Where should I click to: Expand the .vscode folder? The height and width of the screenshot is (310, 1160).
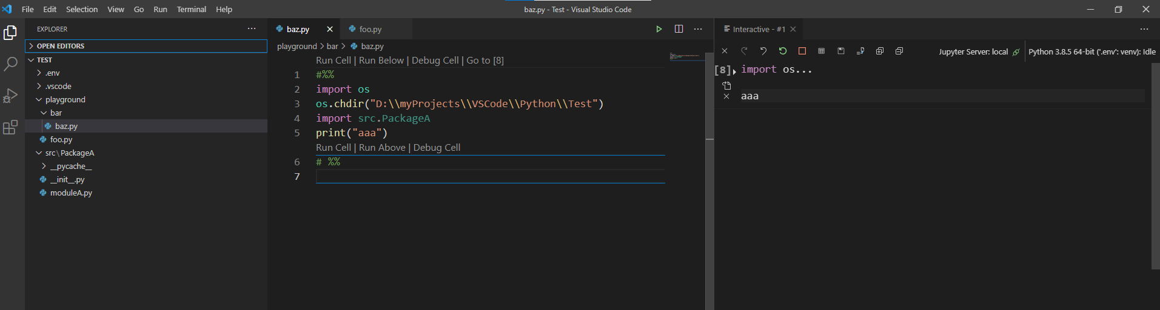point(146,86)
